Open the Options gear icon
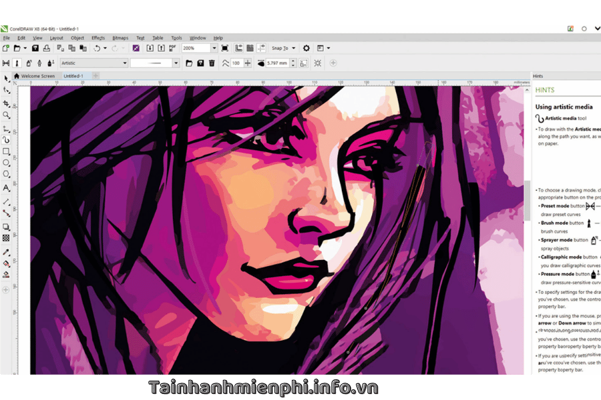Screen dimensions: 601x400 tap(307, 48)
